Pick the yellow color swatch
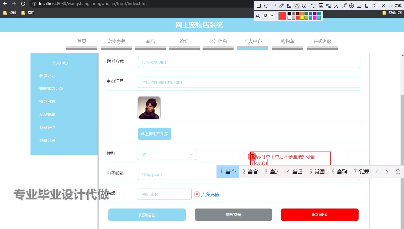This screenshot has width=404, height=229. tap(302, 18)
